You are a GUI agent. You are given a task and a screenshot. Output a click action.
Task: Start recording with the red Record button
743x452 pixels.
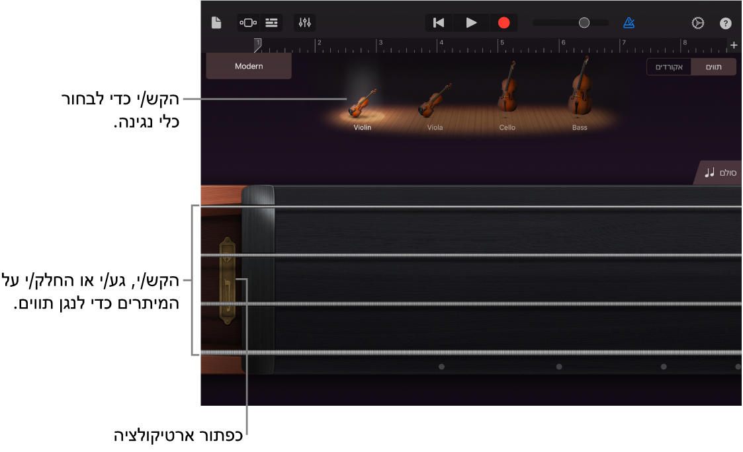503,22
